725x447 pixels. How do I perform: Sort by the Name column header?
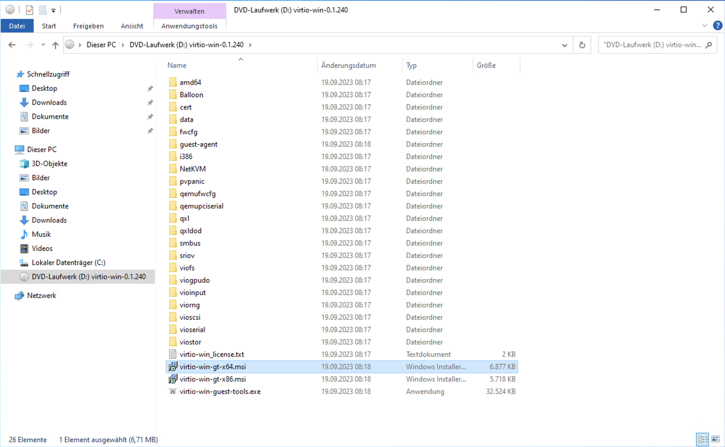[177, 65]
